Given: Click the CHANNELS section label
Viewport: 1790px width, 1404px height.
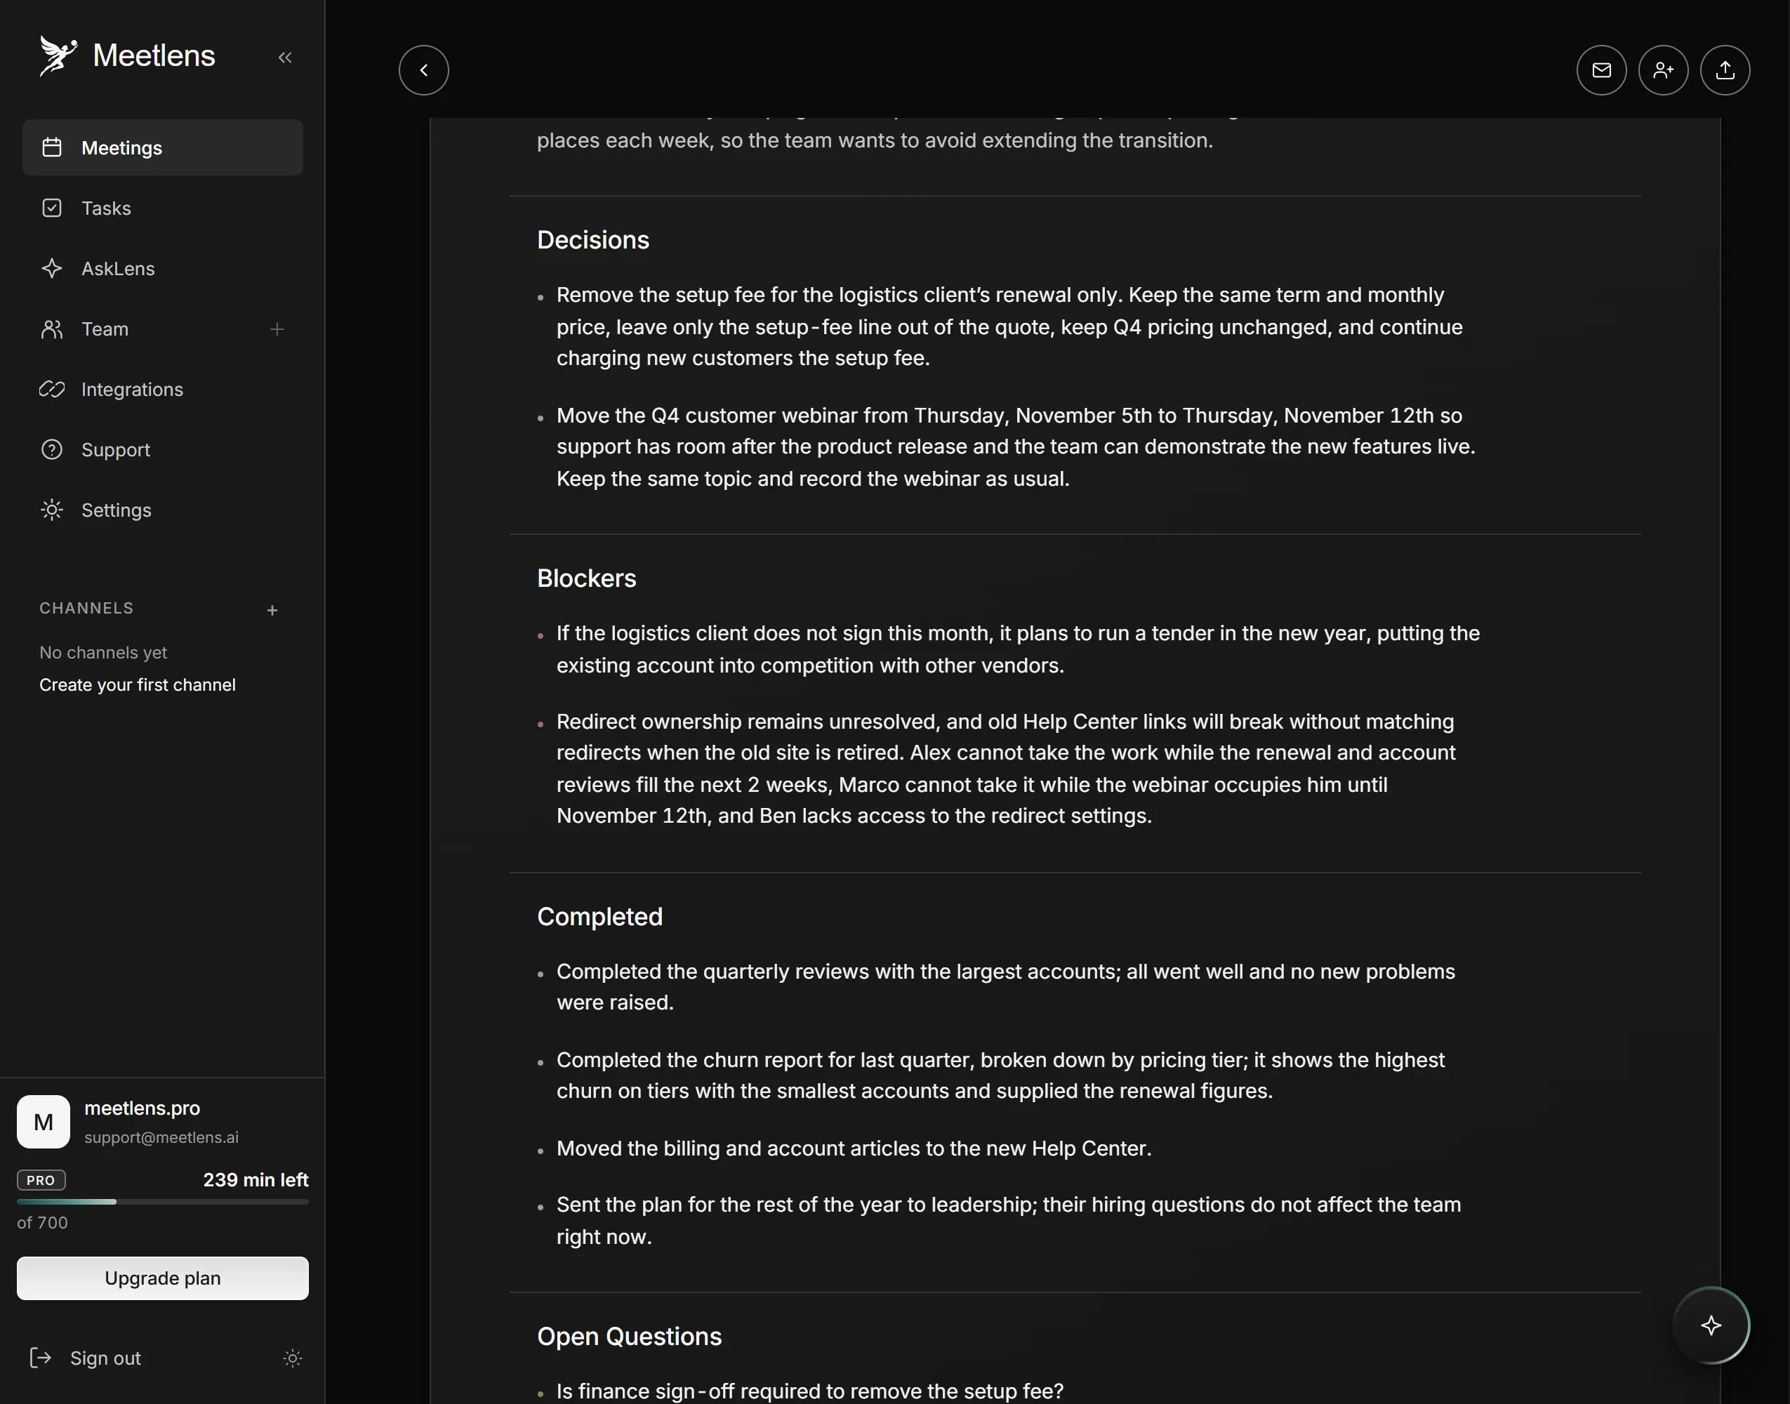Looking at the screenshot, I should 86,609.
